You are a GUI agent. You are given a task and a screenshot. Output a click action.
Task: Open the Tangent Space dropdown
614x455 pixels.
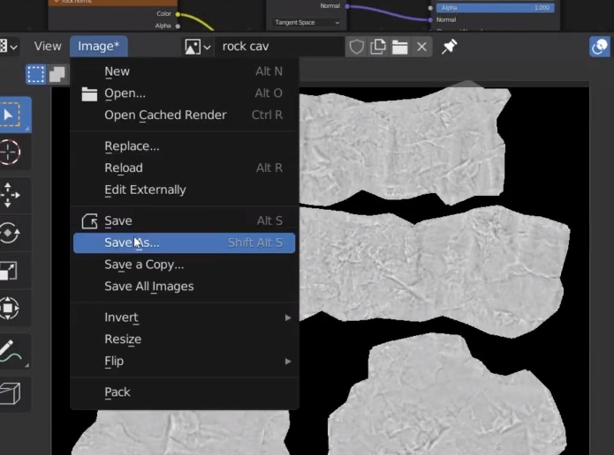coord(307,23)
